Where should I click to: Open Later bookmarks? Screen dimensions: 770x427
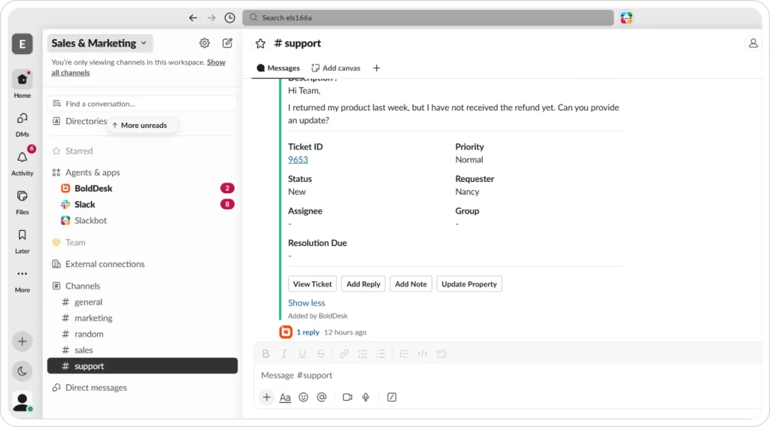point(22,241)
